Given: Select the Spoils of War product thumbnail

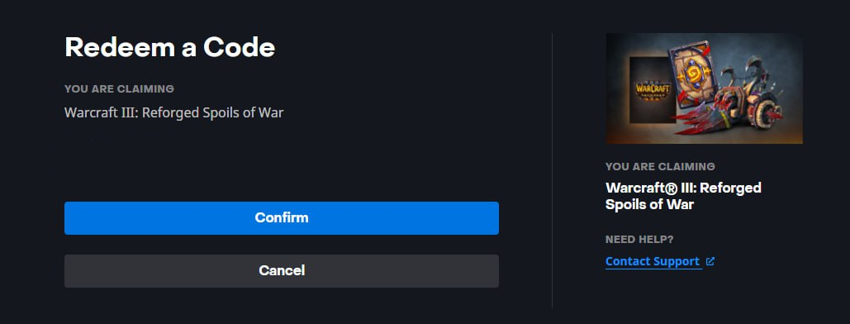Looking at the screenshot, I should 704,88.
